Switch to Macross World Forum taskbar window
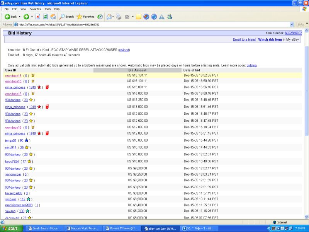 [83, 229]
